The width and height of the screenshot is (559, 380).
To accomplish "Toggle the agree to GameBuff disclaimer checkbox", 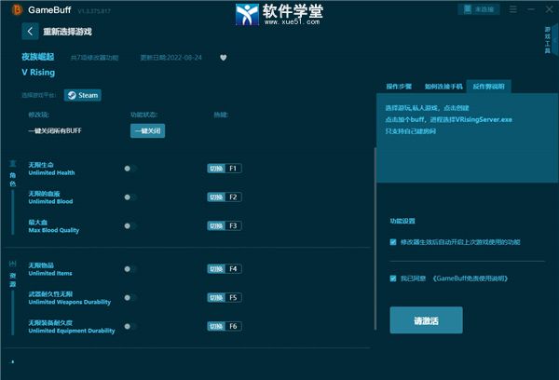I will (393, 278).
